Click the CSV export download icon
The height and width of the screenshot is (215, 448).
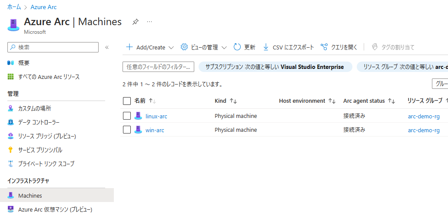265,47
